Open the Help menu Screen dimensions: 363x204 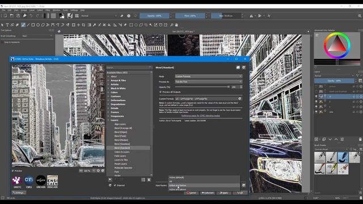click(x=82, y=10)
